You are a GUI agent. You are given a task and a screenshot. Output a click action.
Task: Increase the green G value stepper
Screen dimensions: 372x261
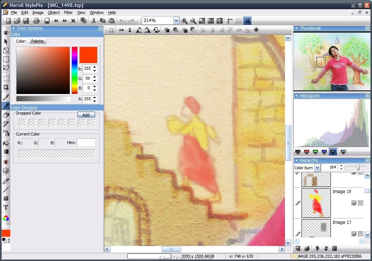point(95,77)
